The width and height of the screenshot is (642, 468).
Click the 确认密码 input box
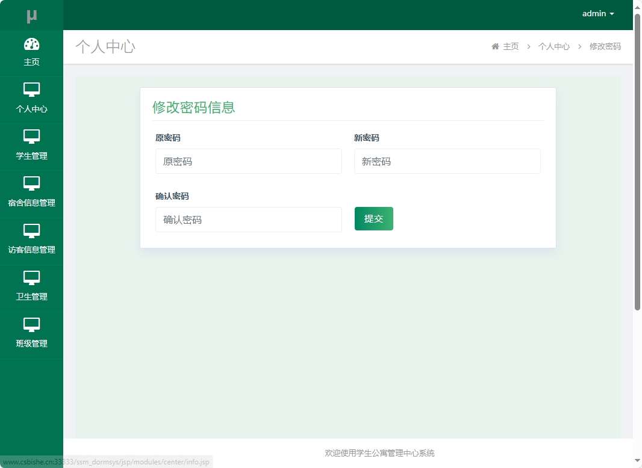248,220
